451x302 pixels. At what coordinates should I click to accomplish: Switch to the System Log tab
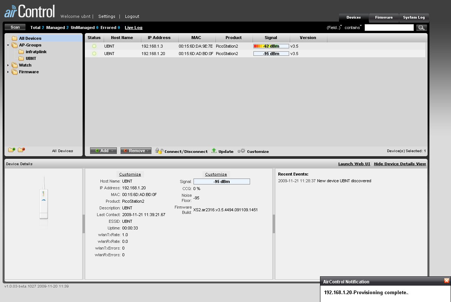coord(414,17)
